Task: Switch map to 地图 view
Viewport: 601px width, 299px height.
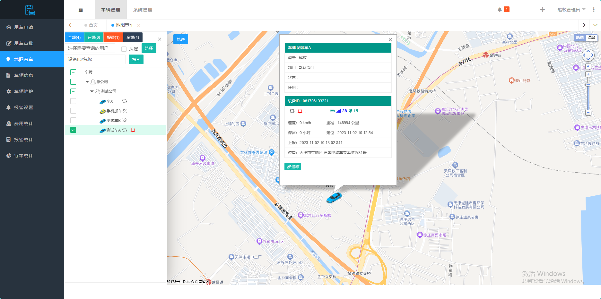Action: [x=580, y=38]
